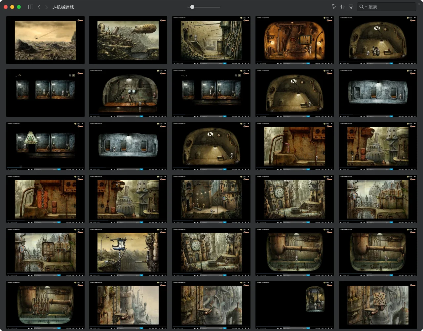Go back with the left chevron
Screen dimensions: 423x331
pyautogui.click(x=39, y=7)
